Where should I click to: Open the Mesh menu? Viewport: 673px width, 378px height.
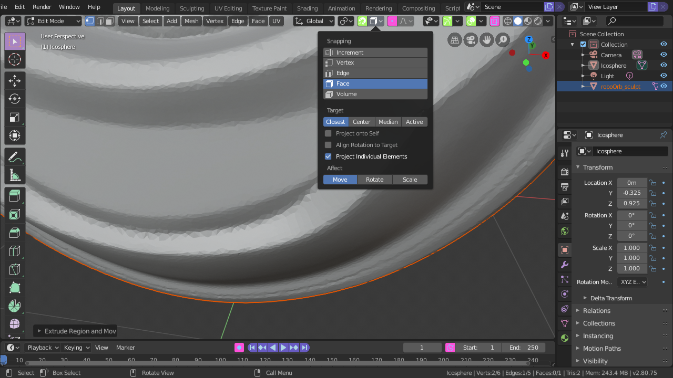191,21
